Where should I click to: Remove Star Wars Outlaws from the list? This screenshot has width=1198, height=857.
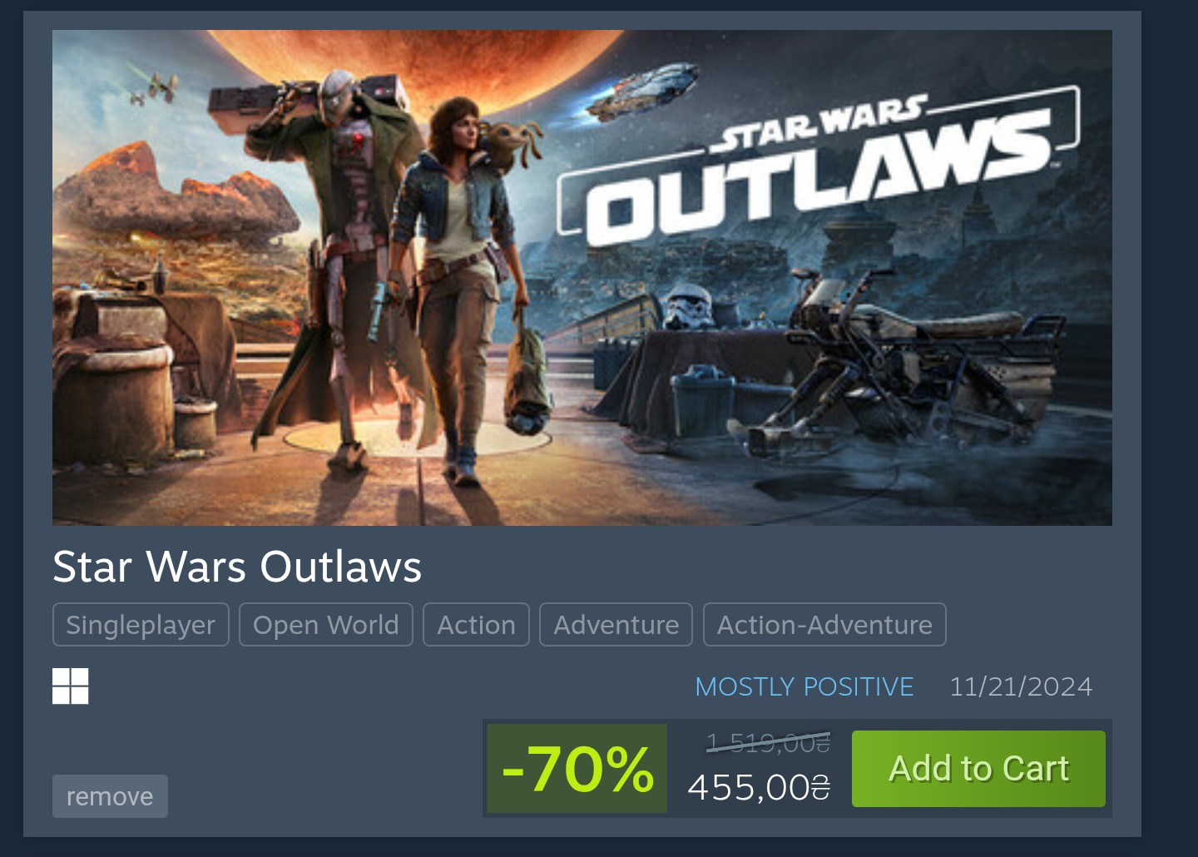click(110, 796)
